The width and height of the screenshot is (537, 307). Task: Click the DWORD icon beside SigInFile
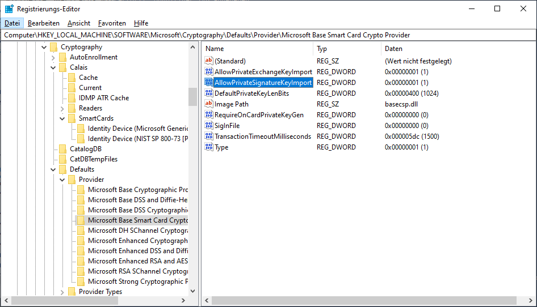click(x=208, y=126)
